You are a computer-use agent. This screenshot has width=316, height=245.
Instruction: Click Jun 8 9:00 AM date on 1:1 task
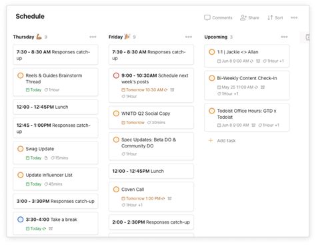click(235, 61)
